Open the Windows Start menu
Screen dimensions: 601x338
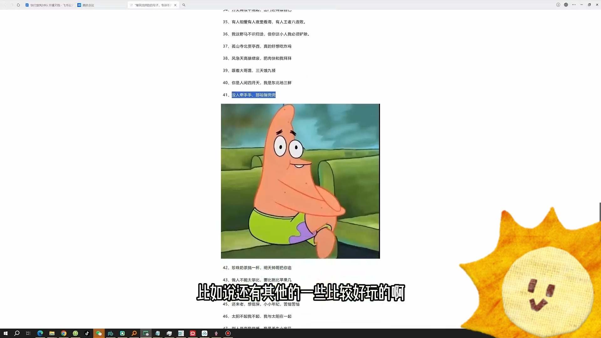5,333
